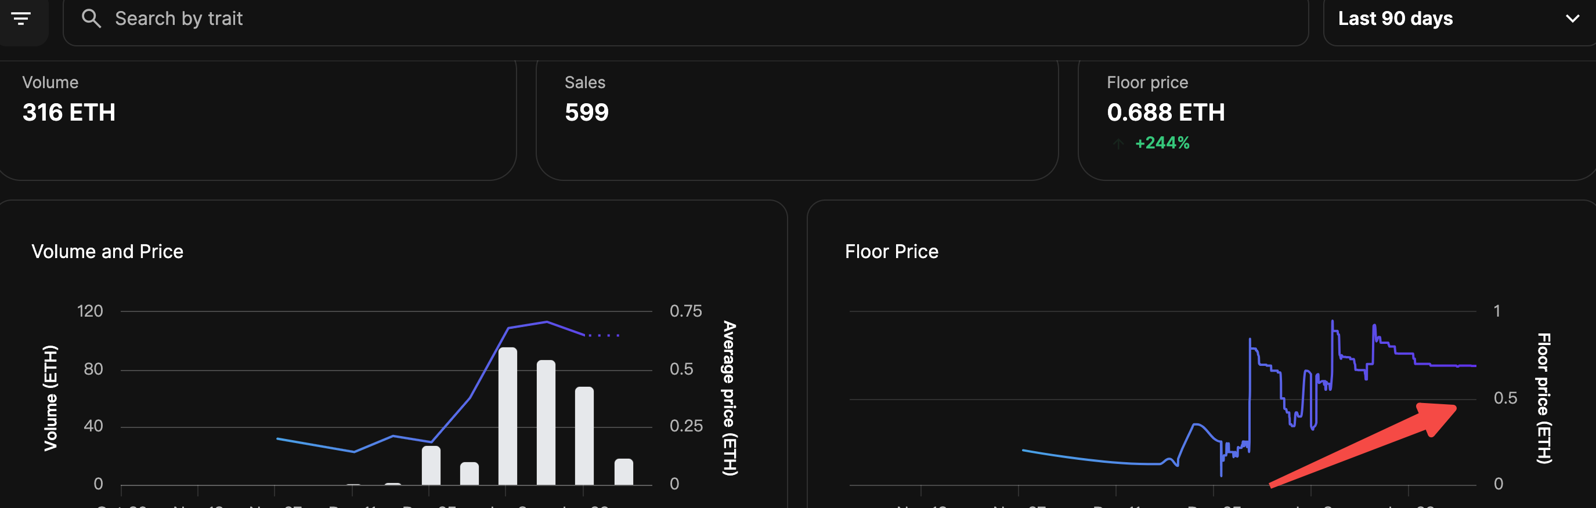Select the Volume 316 ETH card

click(x=258, y=121)
